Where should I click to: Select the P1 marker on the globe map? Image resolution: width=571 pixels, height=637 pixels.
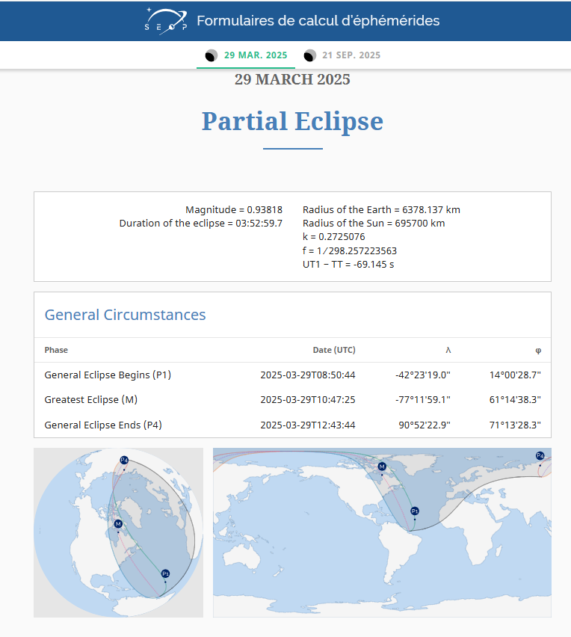[x=165, y=573]
